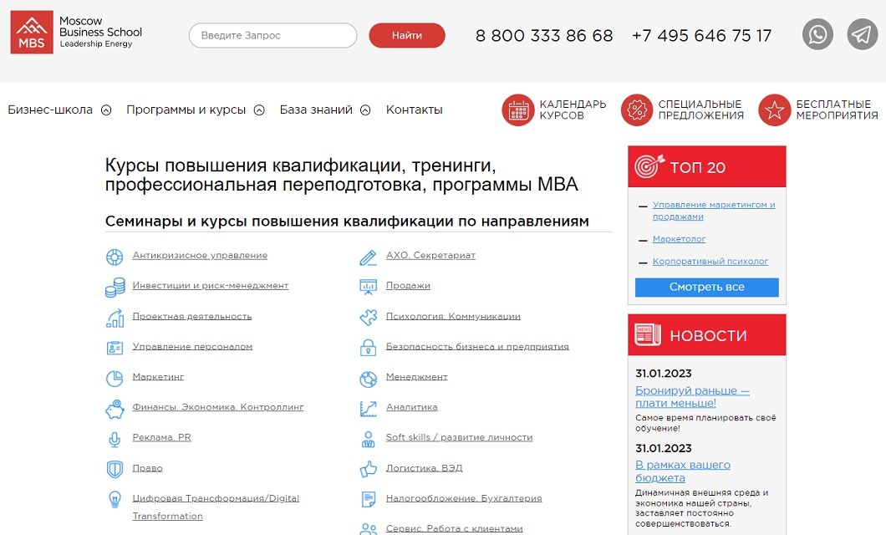Open the course calendar icon
This screenshot has width=886, height=535.
[x=517, y=110]
